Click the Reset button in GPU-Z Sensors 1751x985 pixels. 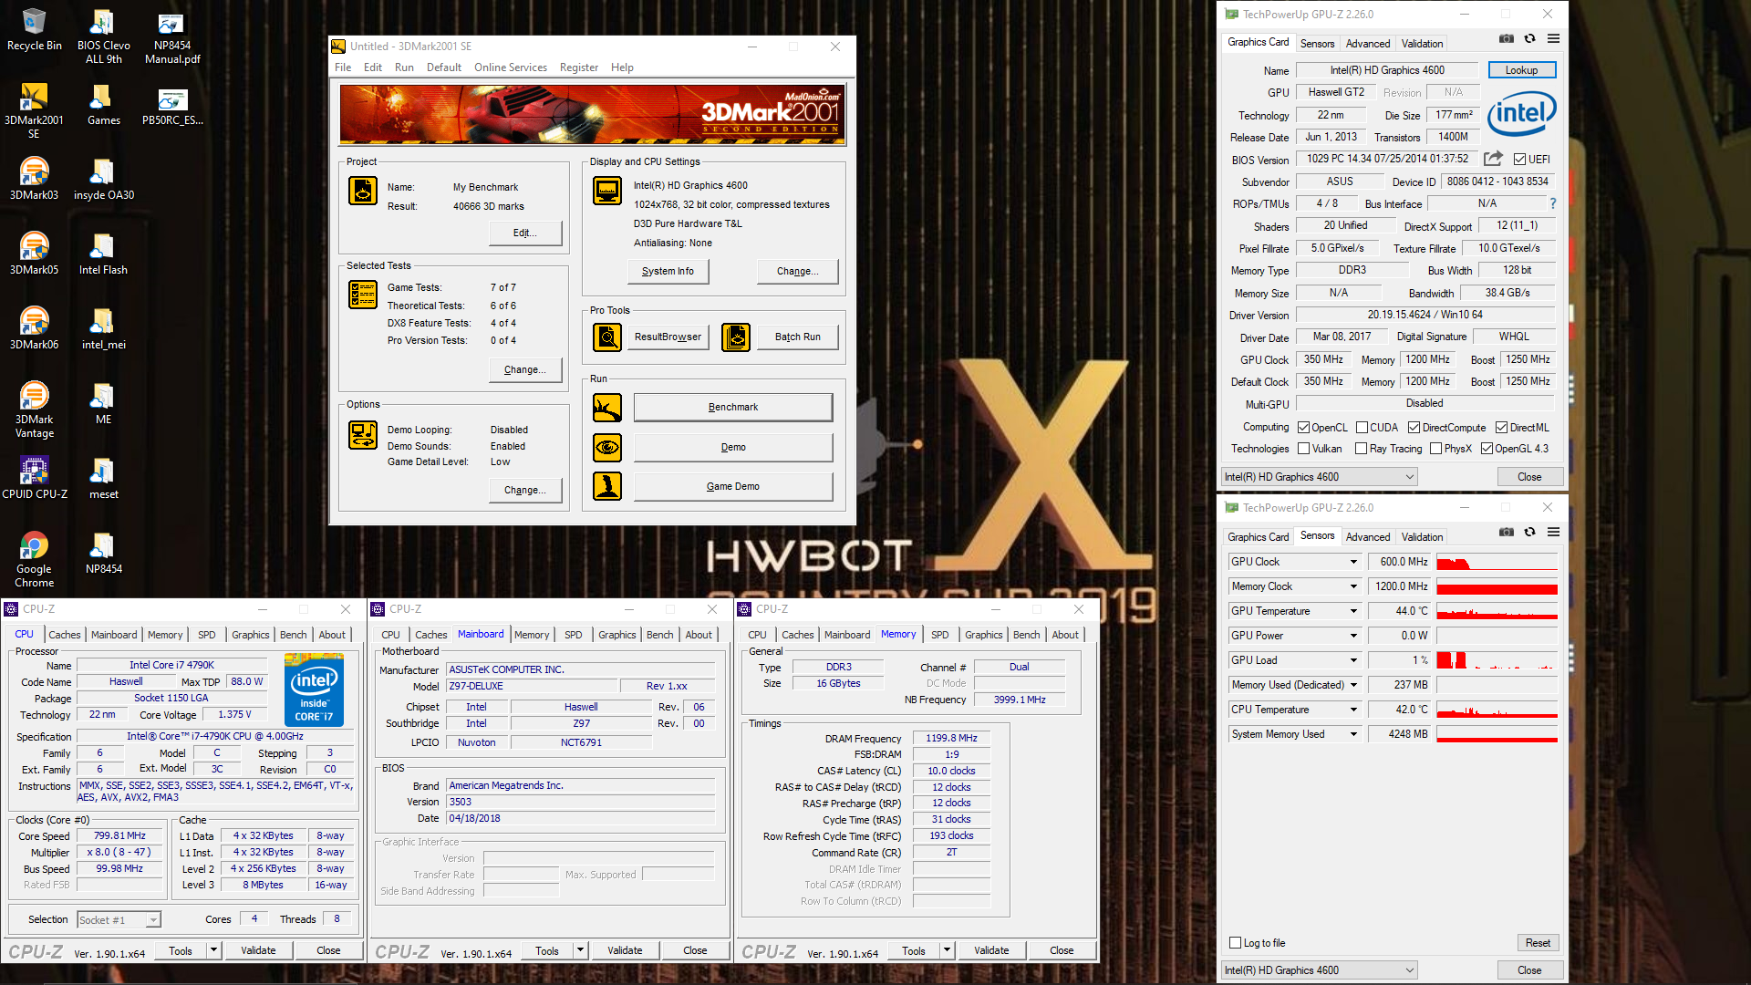pyautogui.click(x=1538, y=943)
